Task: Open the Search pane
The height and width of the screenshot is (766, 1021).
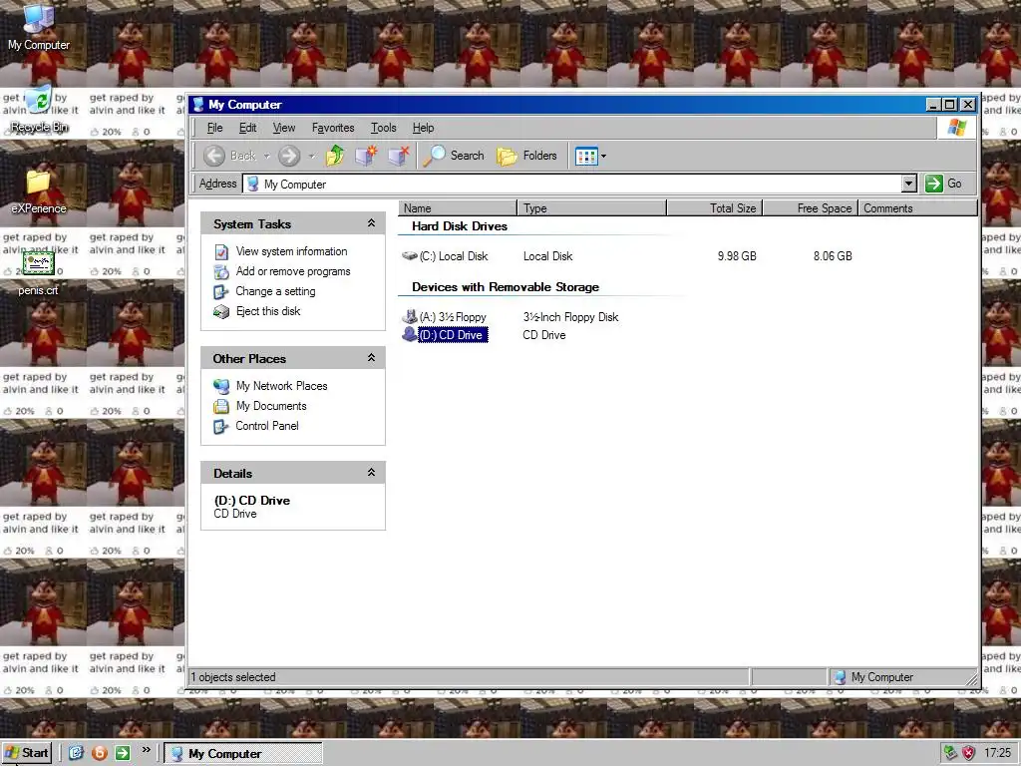Action: [454, 156]
